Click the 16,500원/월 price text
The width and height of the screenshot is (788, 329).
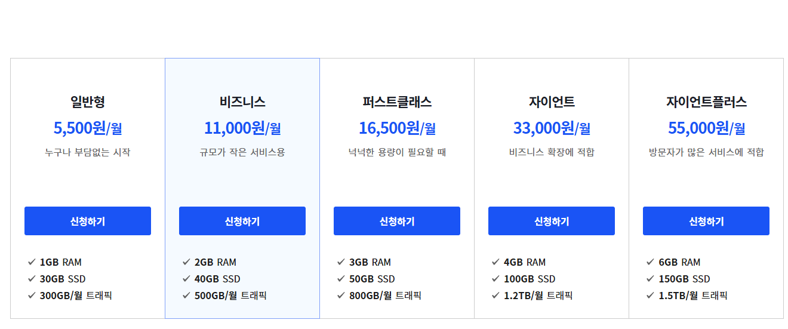pos(397,128)
